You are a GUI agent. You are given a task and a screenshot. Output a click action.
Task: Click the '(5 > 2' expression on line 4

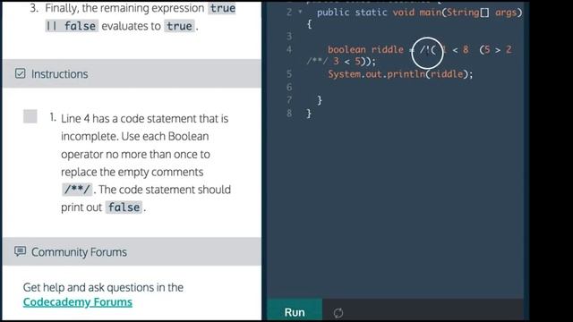pyautogui.click(x=495, y=50)
